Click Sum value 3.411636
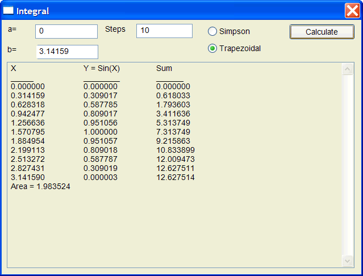Viewport: 363px width, 276px height. coord(173,114)
